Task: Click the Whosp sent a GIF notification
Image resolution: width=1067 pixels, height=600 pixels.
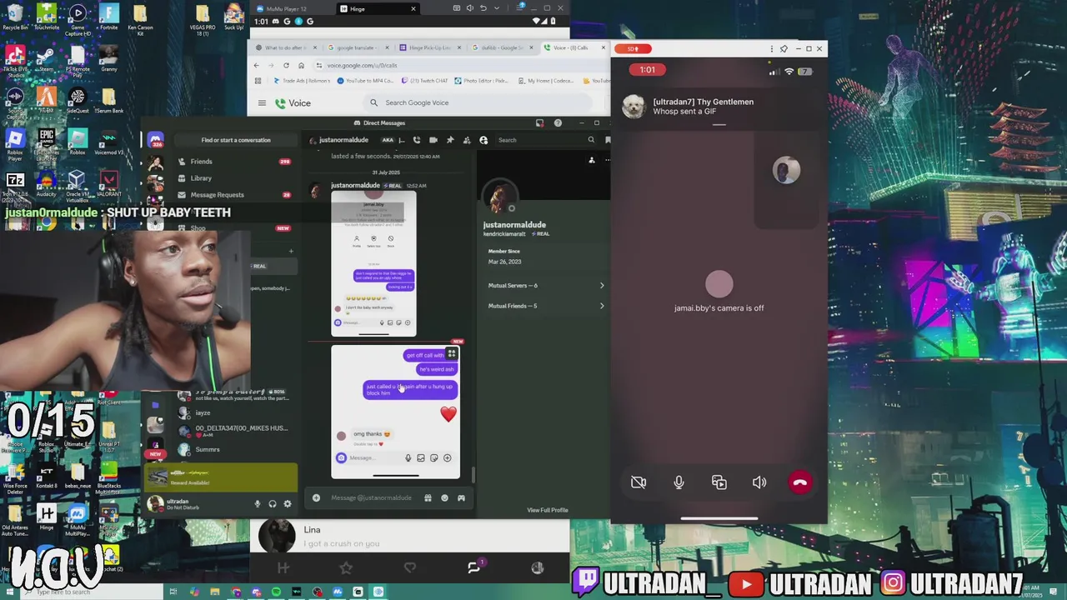Action: tap(719, 107)
